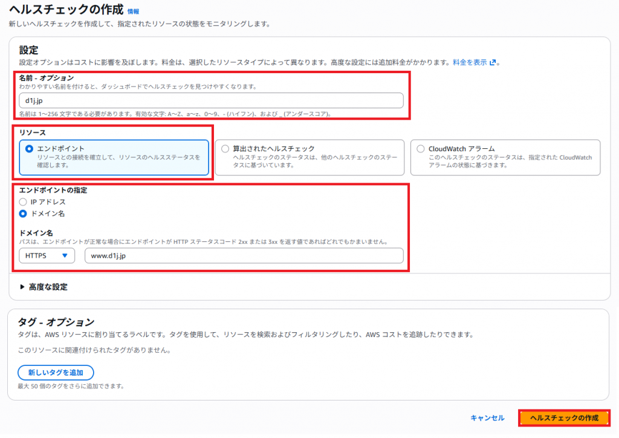Click the domain field containing www.d1j.jp
Screen dimensions: 619x438
(244, 256)
